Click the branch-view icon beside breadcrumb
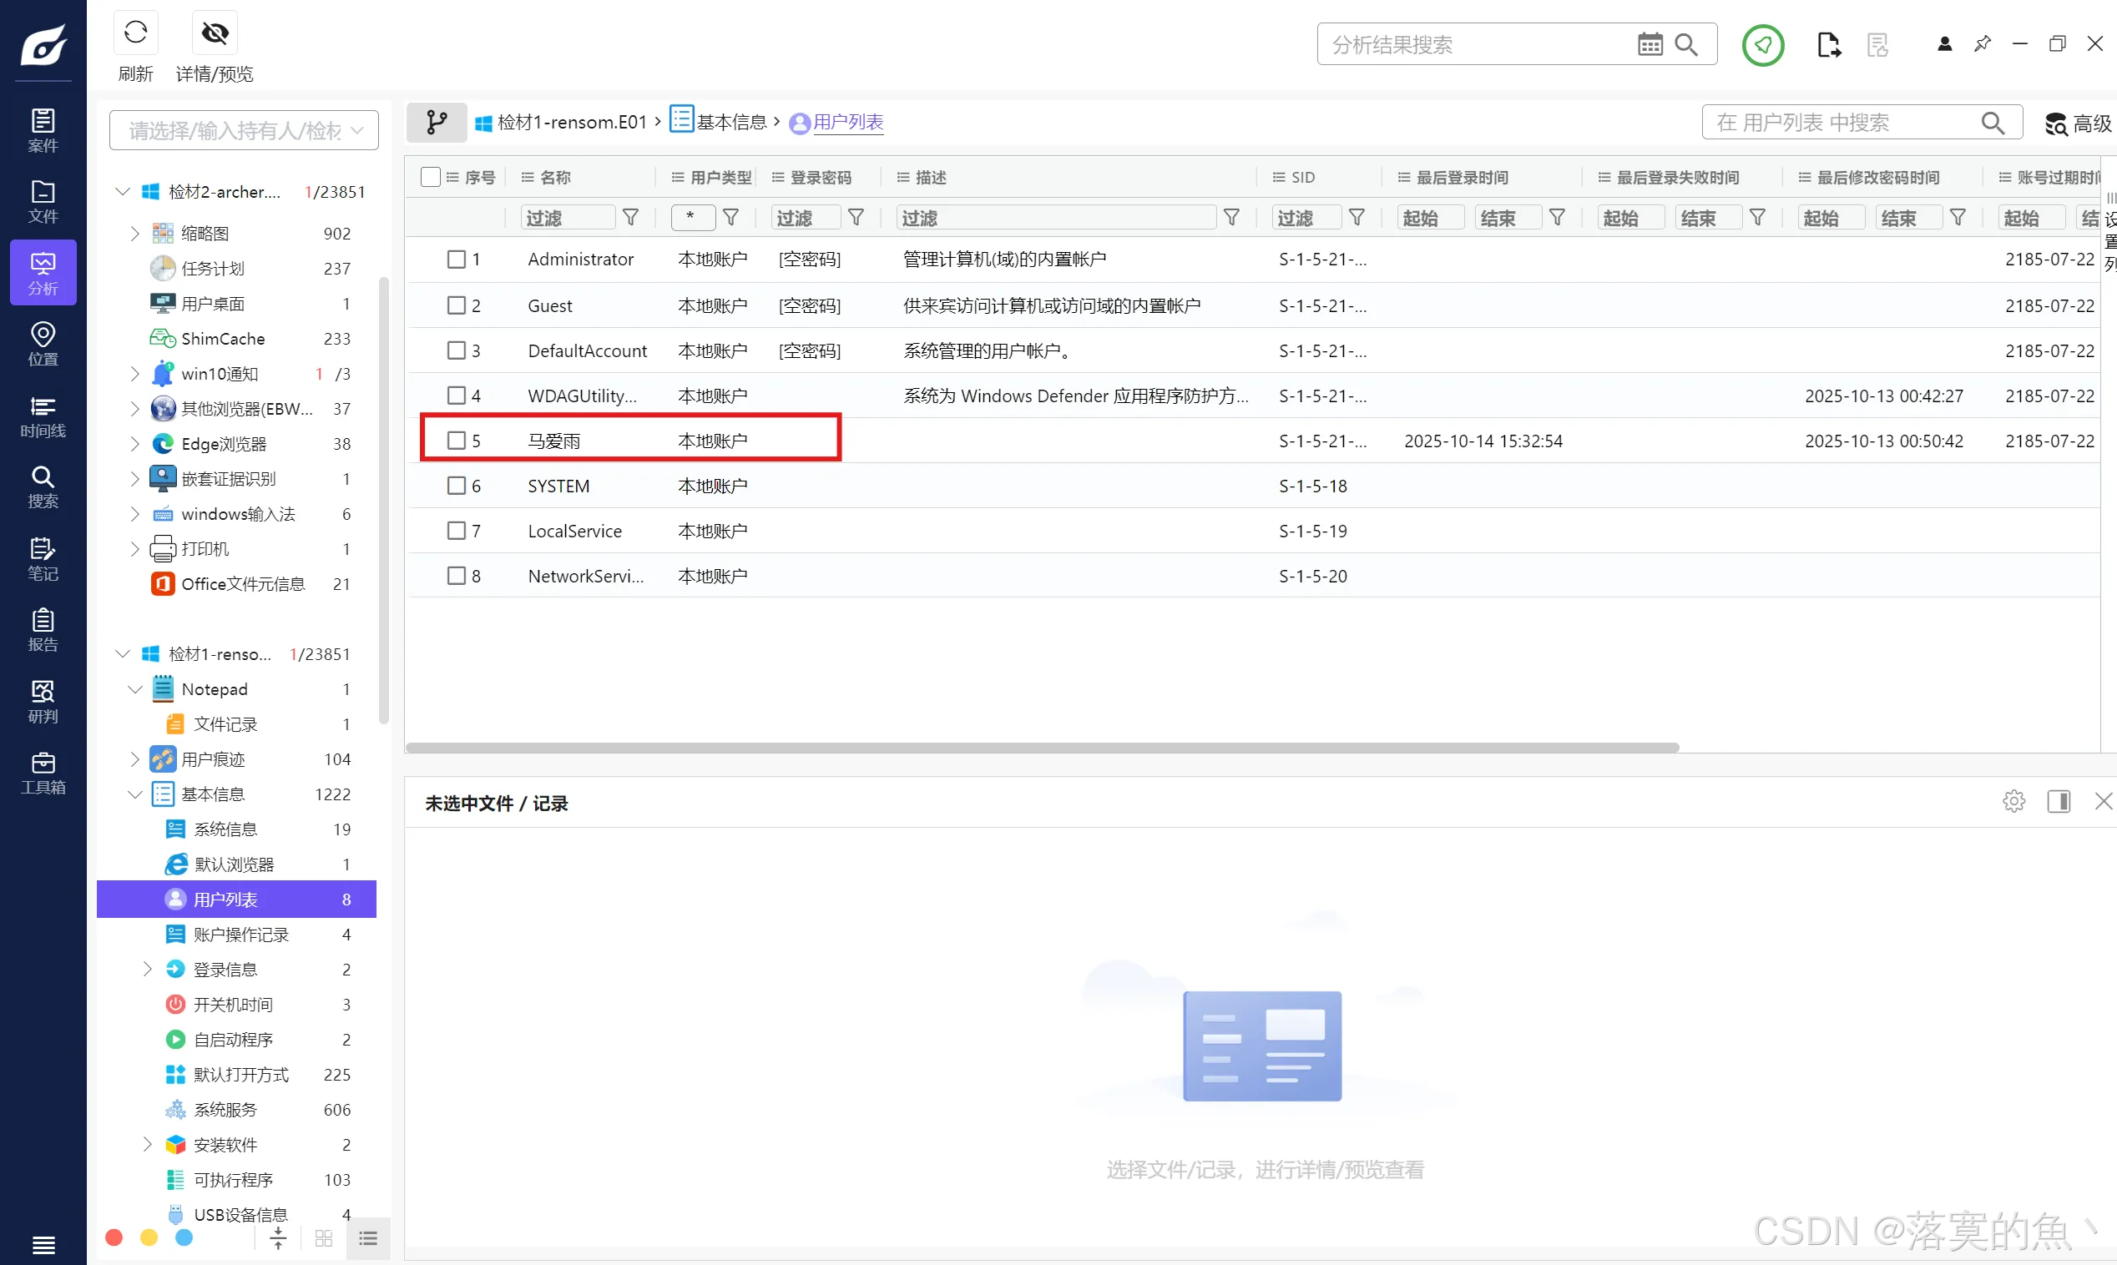 pos(437,122)
